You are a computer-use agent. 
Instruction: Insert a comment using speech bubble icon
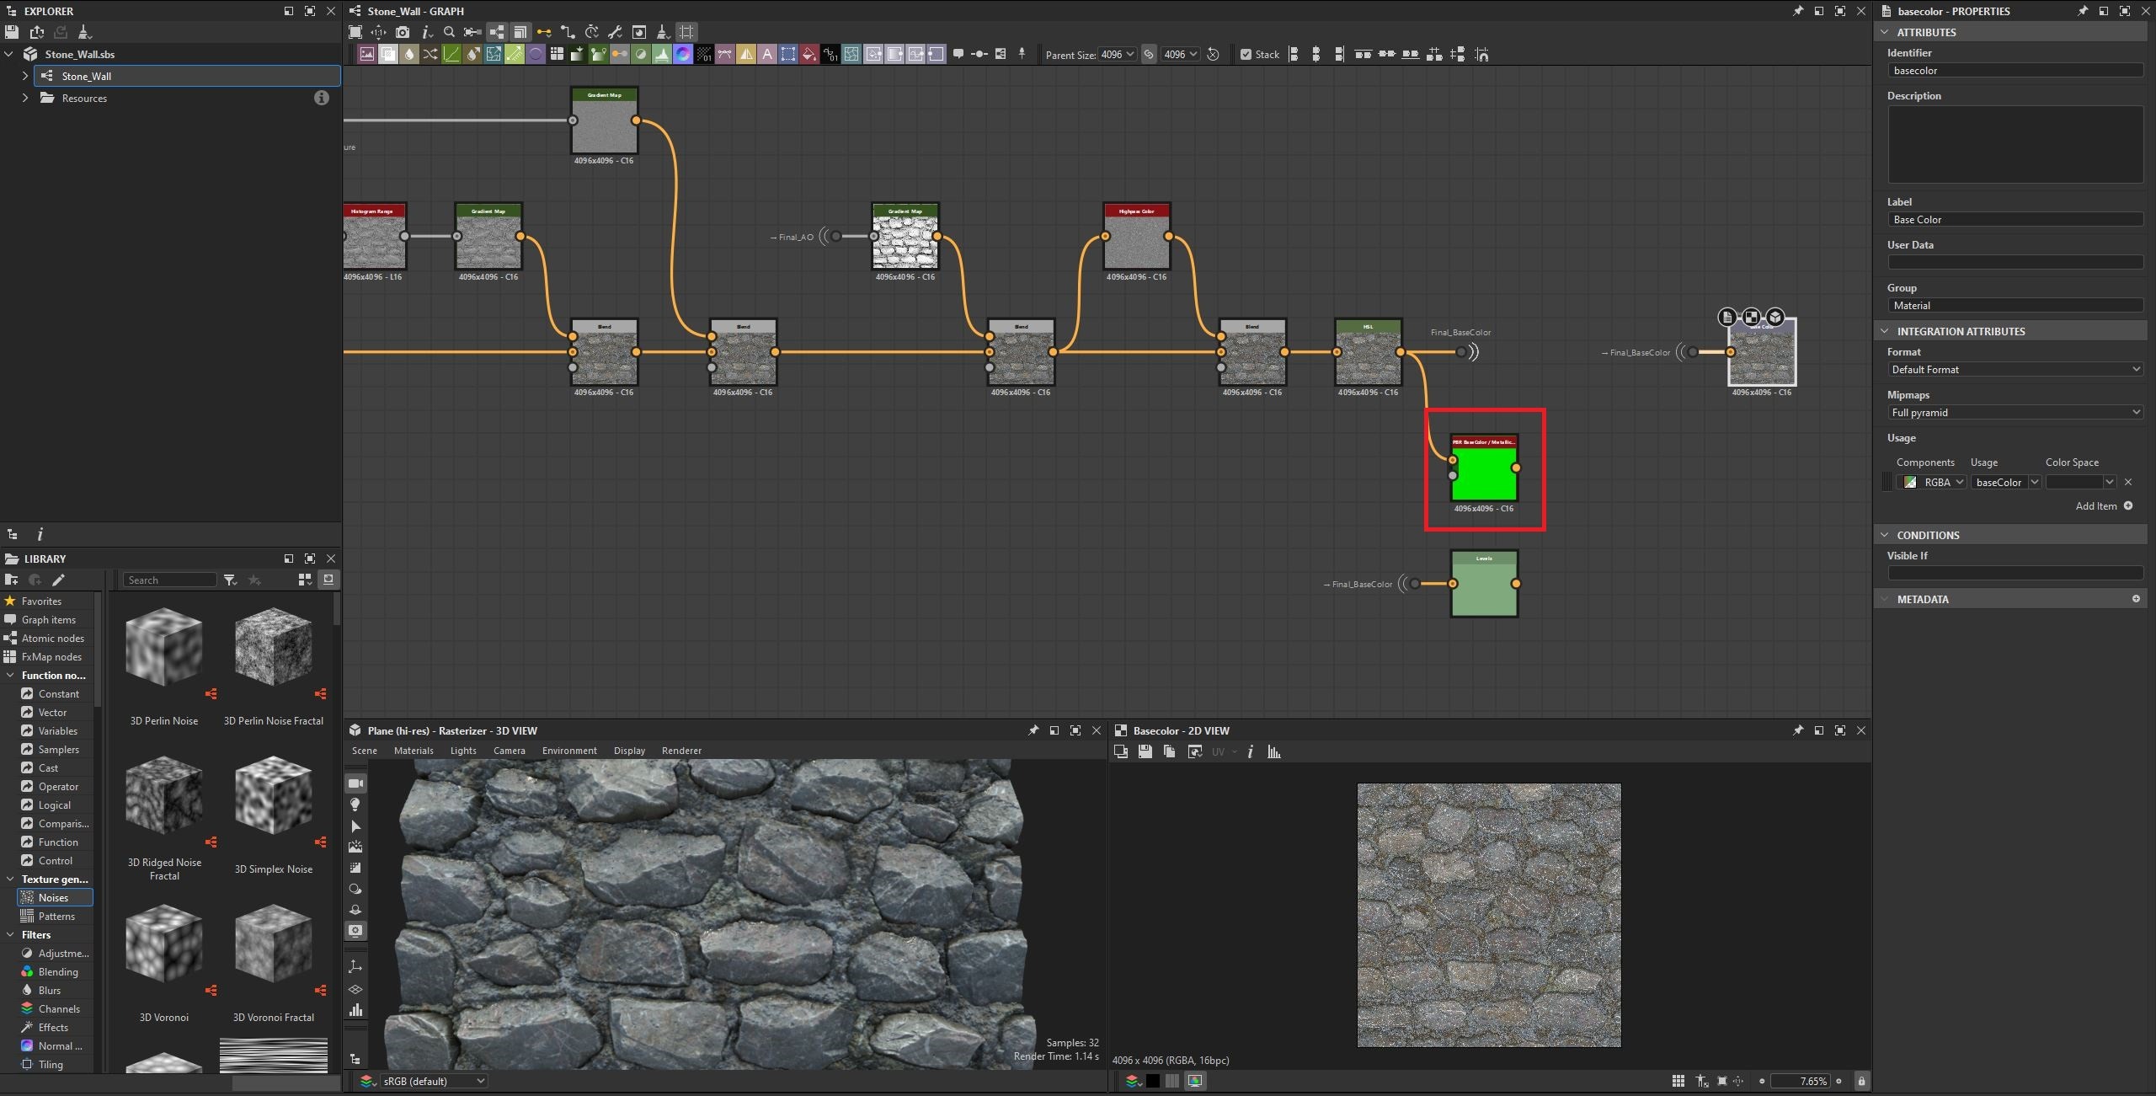[x=958, y=54]
